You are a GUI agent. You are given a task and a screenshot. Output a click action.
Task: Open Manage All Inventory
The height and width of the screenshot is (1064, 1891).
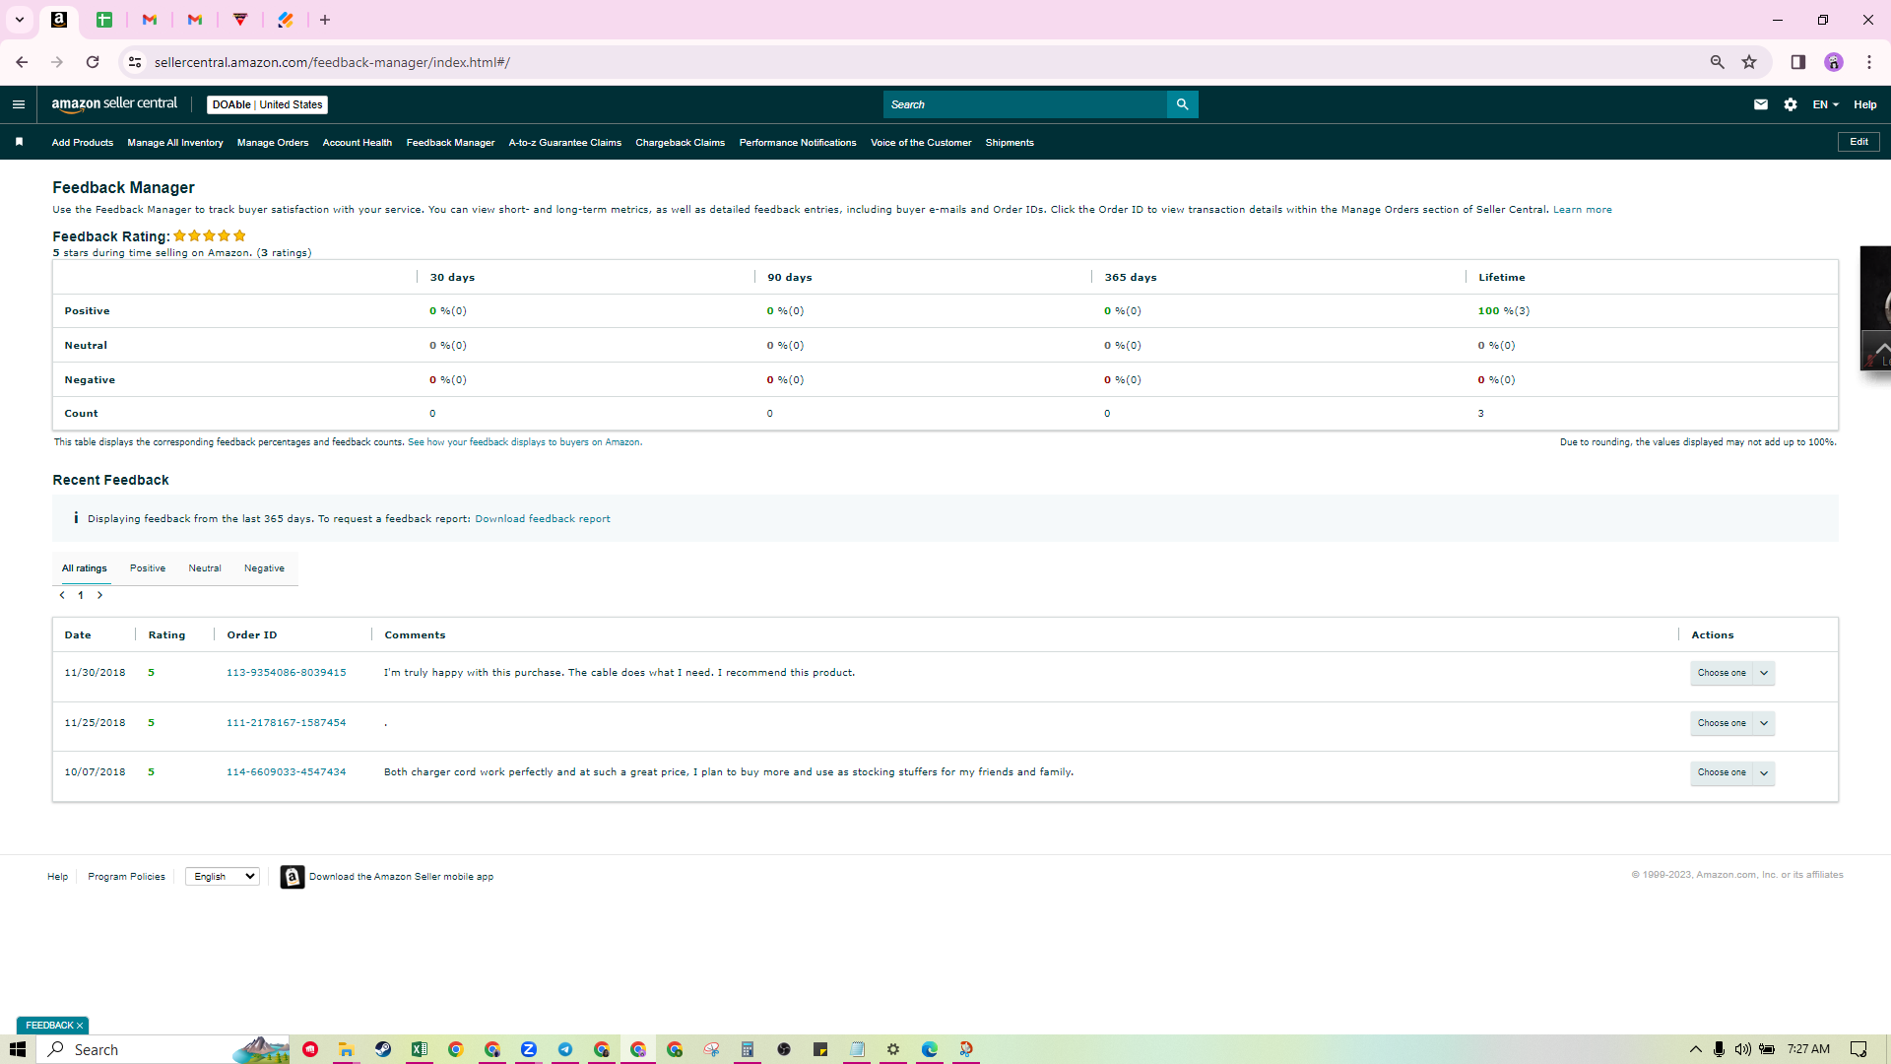[175, 143]
